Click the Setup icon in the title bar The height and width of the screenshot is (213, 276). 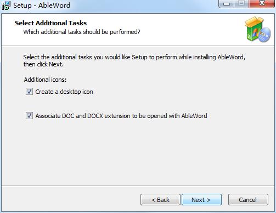coord(6,5)
